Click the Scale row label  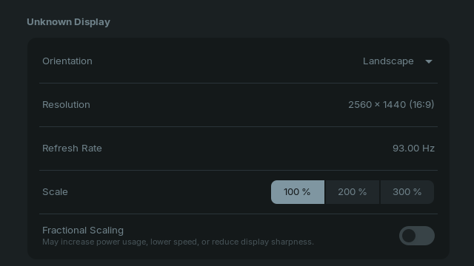tap(55, 192)
